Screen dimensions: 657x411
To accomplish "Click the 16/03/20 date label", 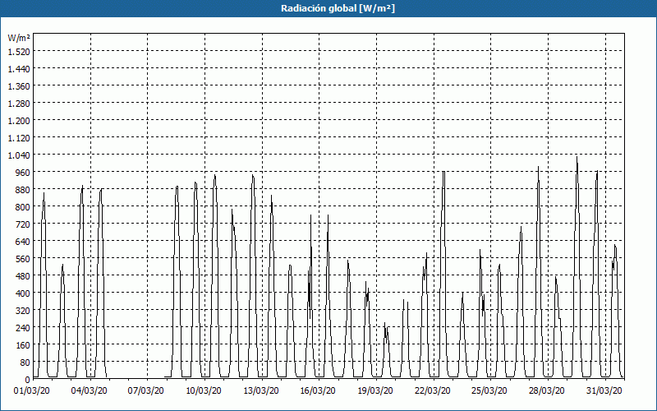I will pyautogui.click(x=318, y=391).
